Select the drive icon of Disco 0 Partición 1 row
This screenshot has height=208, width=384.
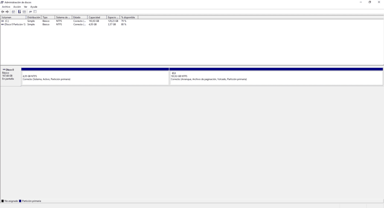click(x=3, y=24)
